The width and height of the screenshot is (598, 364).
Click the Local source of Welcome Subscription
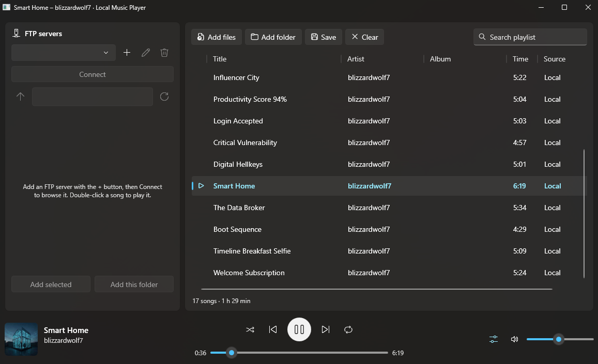(x=552, y=273)
